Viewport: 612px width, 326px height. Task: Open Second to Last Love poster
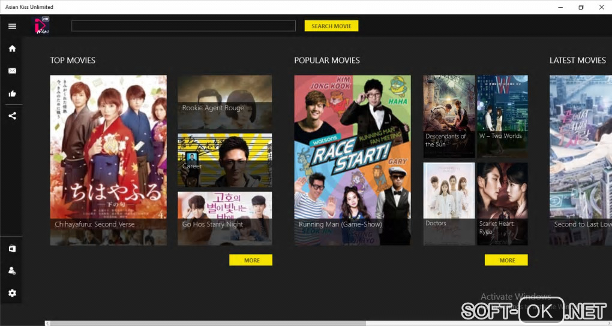581,160
